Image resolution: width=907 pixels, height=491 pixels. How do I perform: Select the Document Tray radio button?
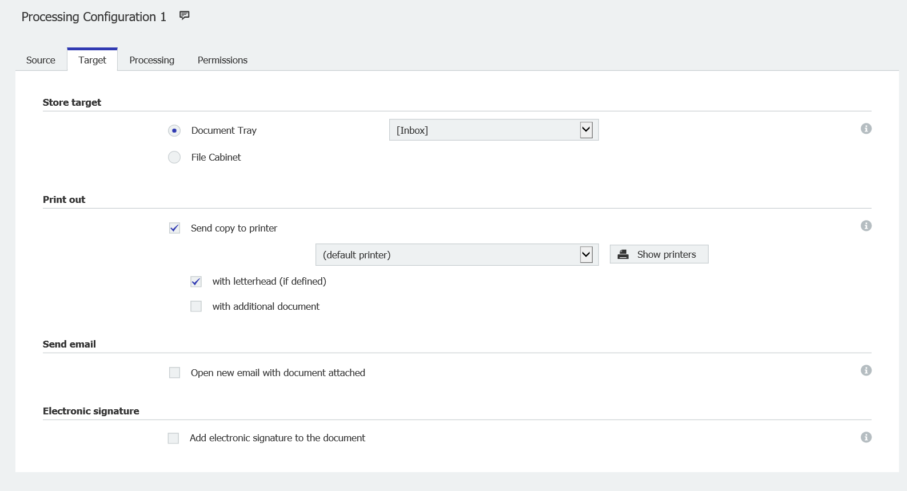coord(174,130)
